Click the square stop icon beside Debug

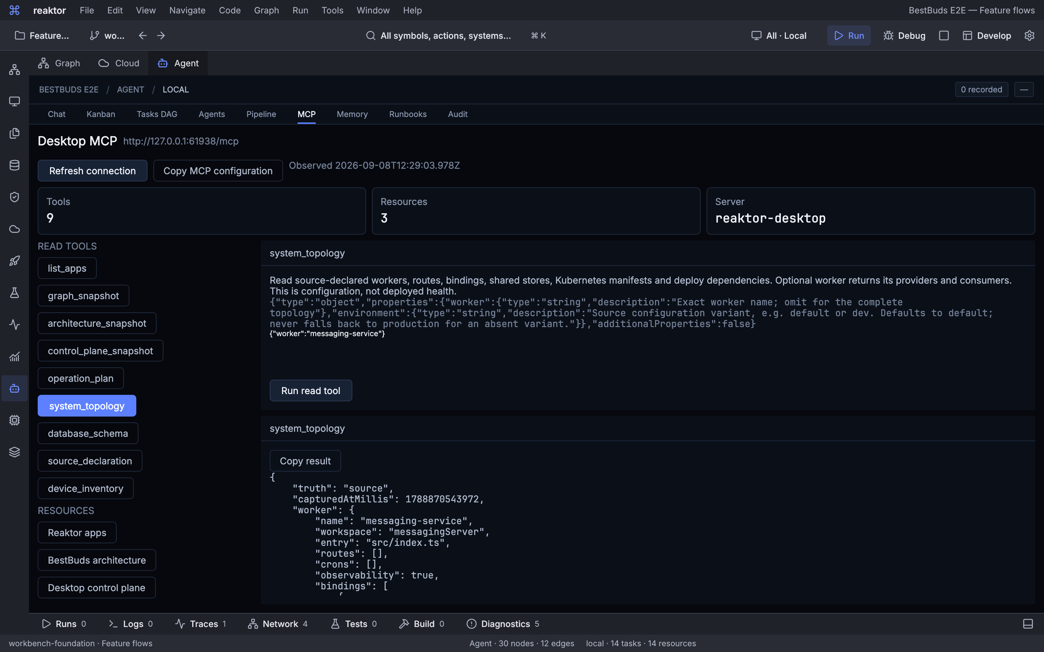click(944, 35)
